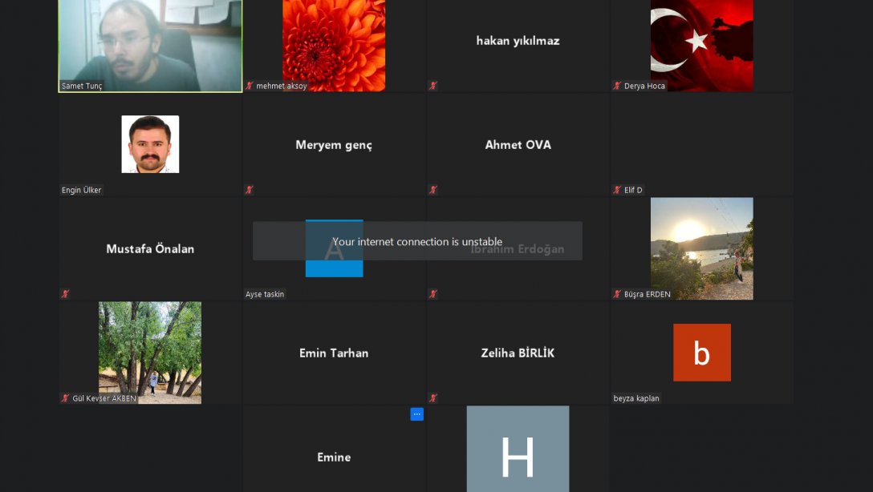The image size is (873, 492).
Task: Click the muted microphone icon beside Büşra ERDEN
Action: click(x=617, y=293)
